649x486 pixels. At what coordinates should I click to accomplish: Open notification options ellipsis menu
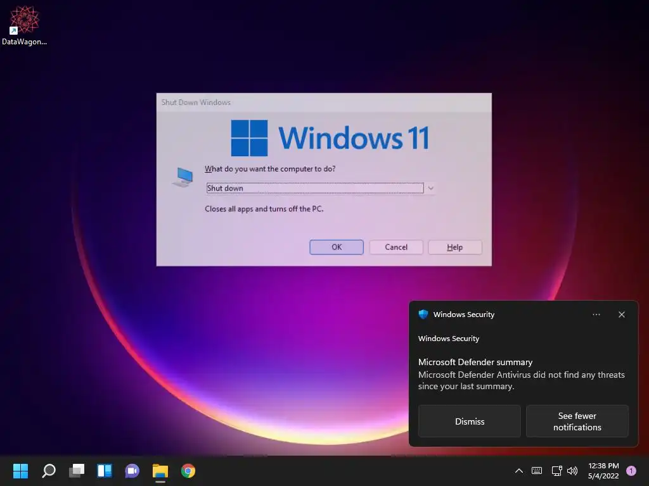(x=596, y=315)
